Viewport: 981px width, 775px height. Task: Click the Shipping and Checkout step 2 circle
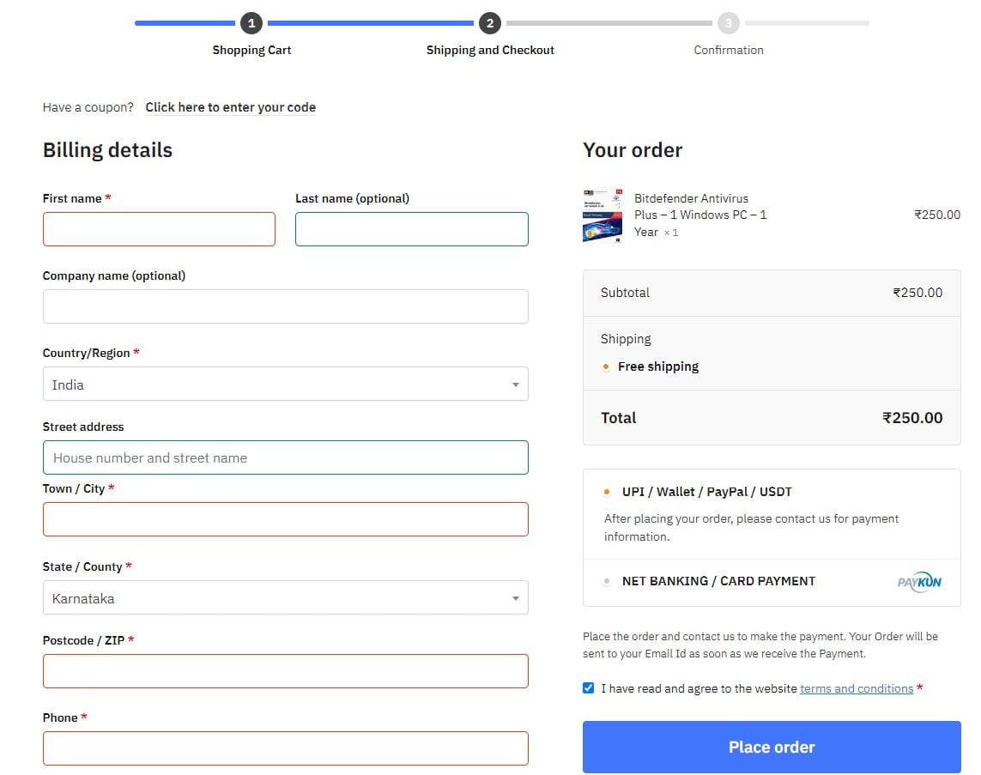489,23
